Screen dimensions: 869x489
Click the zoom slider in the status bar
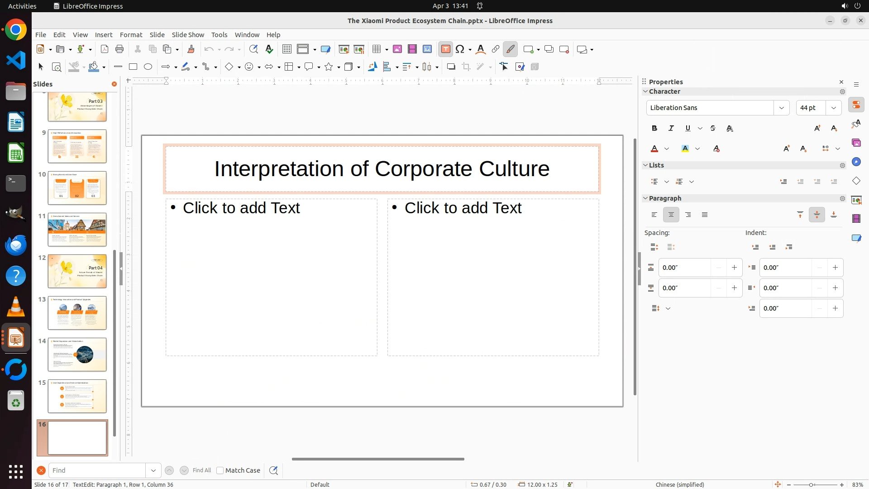[x=811, y=485]
